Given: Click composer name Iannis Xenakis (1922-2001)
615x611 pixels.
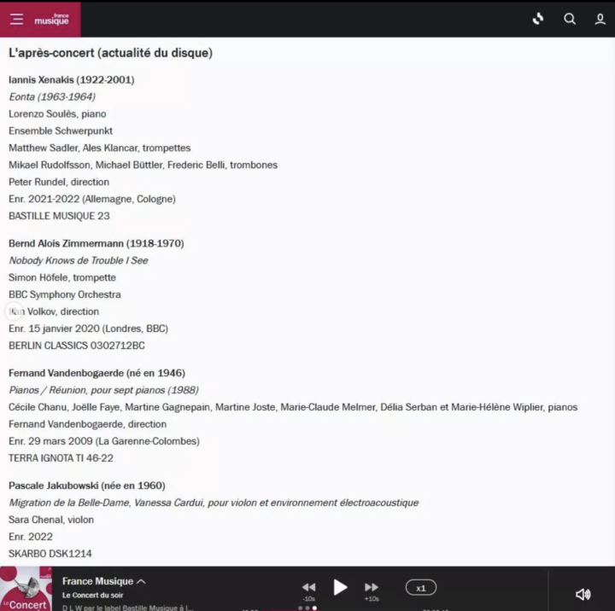Looking at the screenshot, I should point(72,79).
